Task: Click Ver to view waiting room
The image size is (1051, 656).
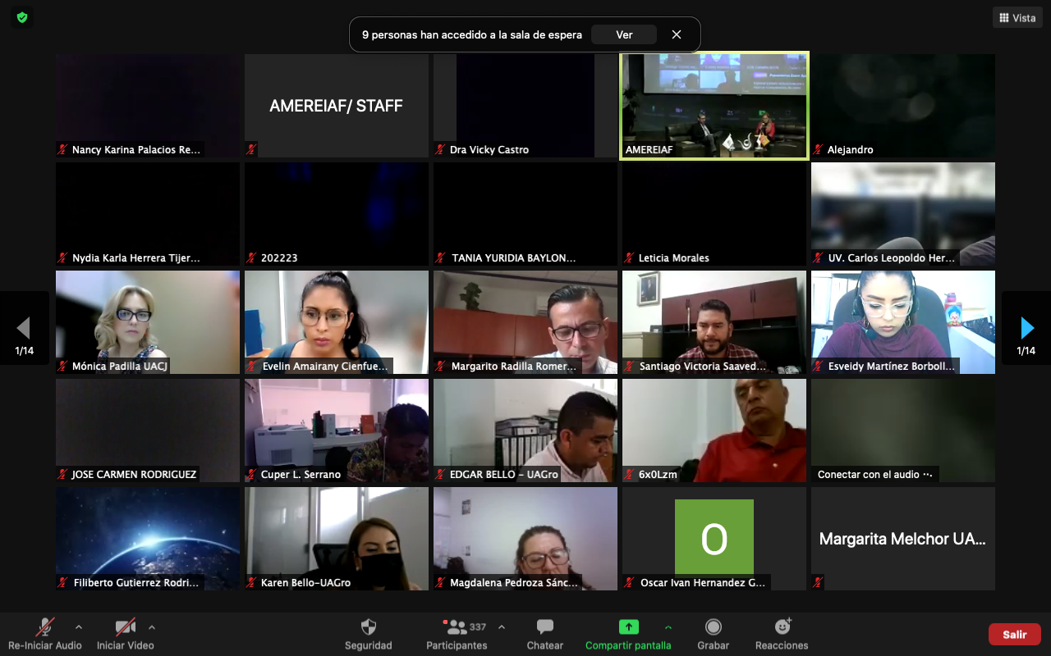Action: pyautogui.click(x=624, y=34)
